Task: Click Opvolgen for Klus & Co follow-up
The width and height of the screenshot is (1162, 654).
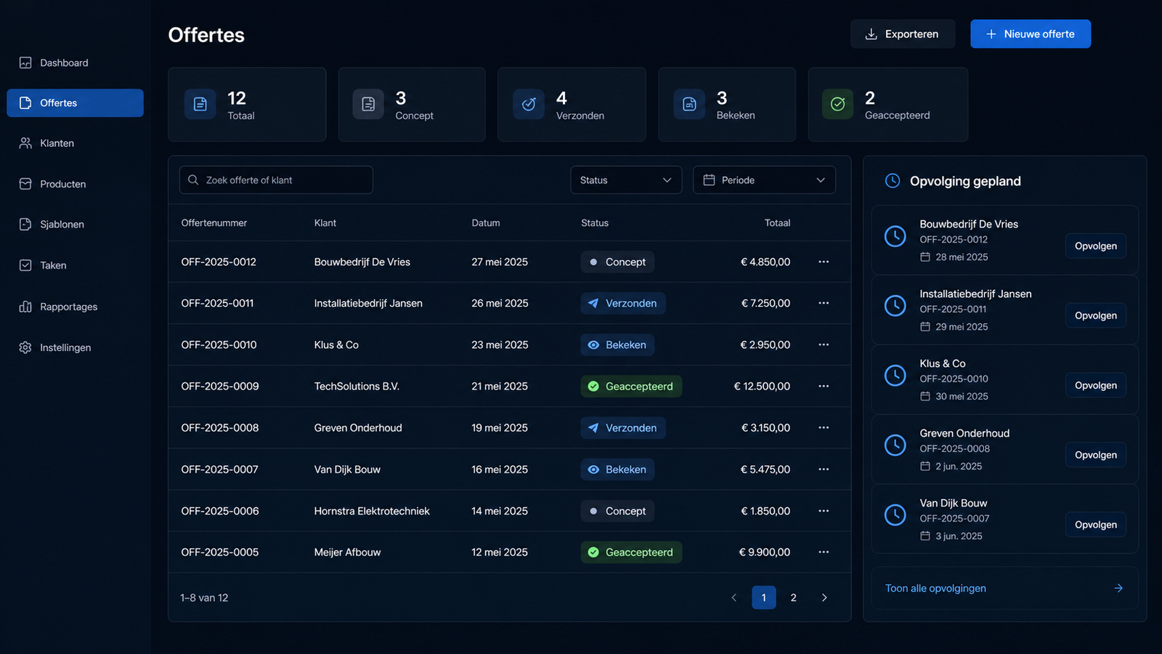Action: (x=1096, y=385)
